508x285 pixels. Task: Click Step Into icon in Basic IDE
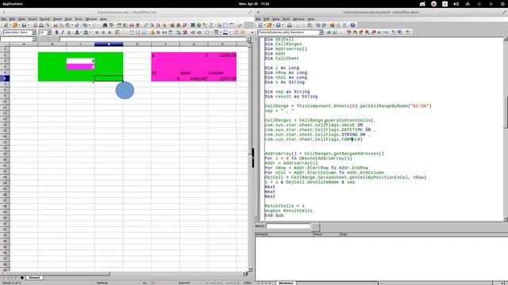[x=355, y=32]
